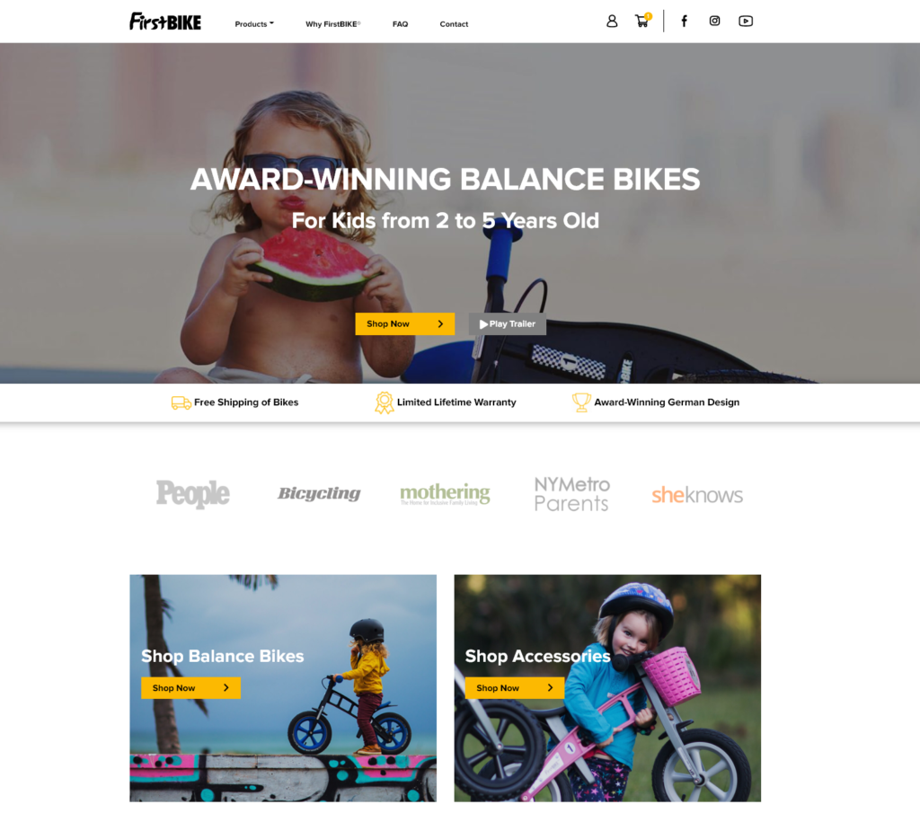Click the Bicycling magazine logo
The height and width of the screenshot is (831, 920).
[319, 493]
